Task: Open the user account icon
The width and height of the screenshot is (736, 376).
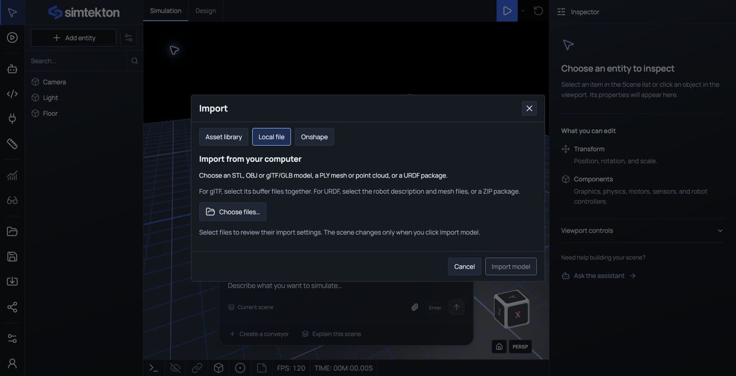Action: (12, 363)
